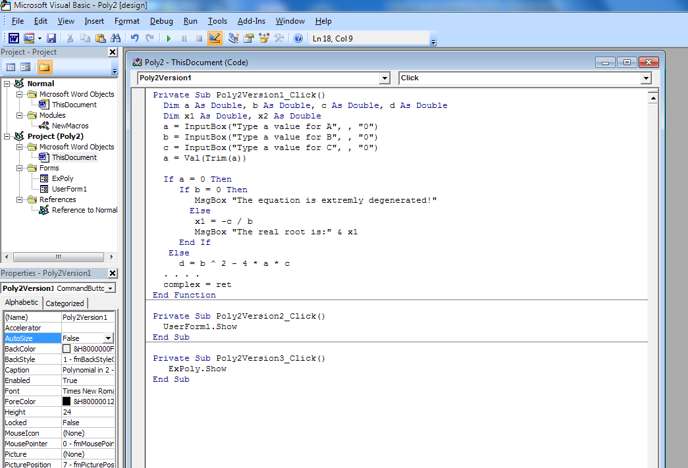
Task: Switch to the Categorized properties tab
Action: (65, 303)
